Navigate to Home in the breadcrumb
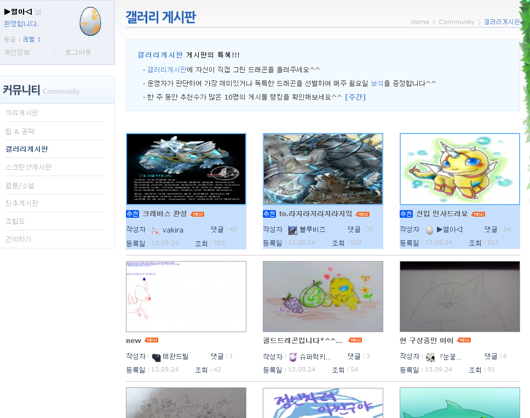 coord(420,22)
